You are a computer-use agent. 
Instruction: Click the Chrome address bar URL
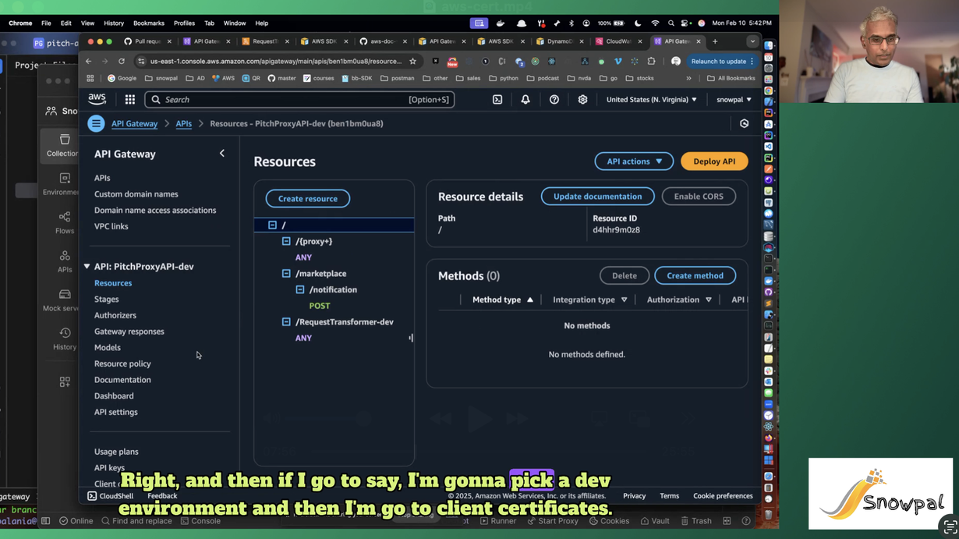tap(276, 61)
